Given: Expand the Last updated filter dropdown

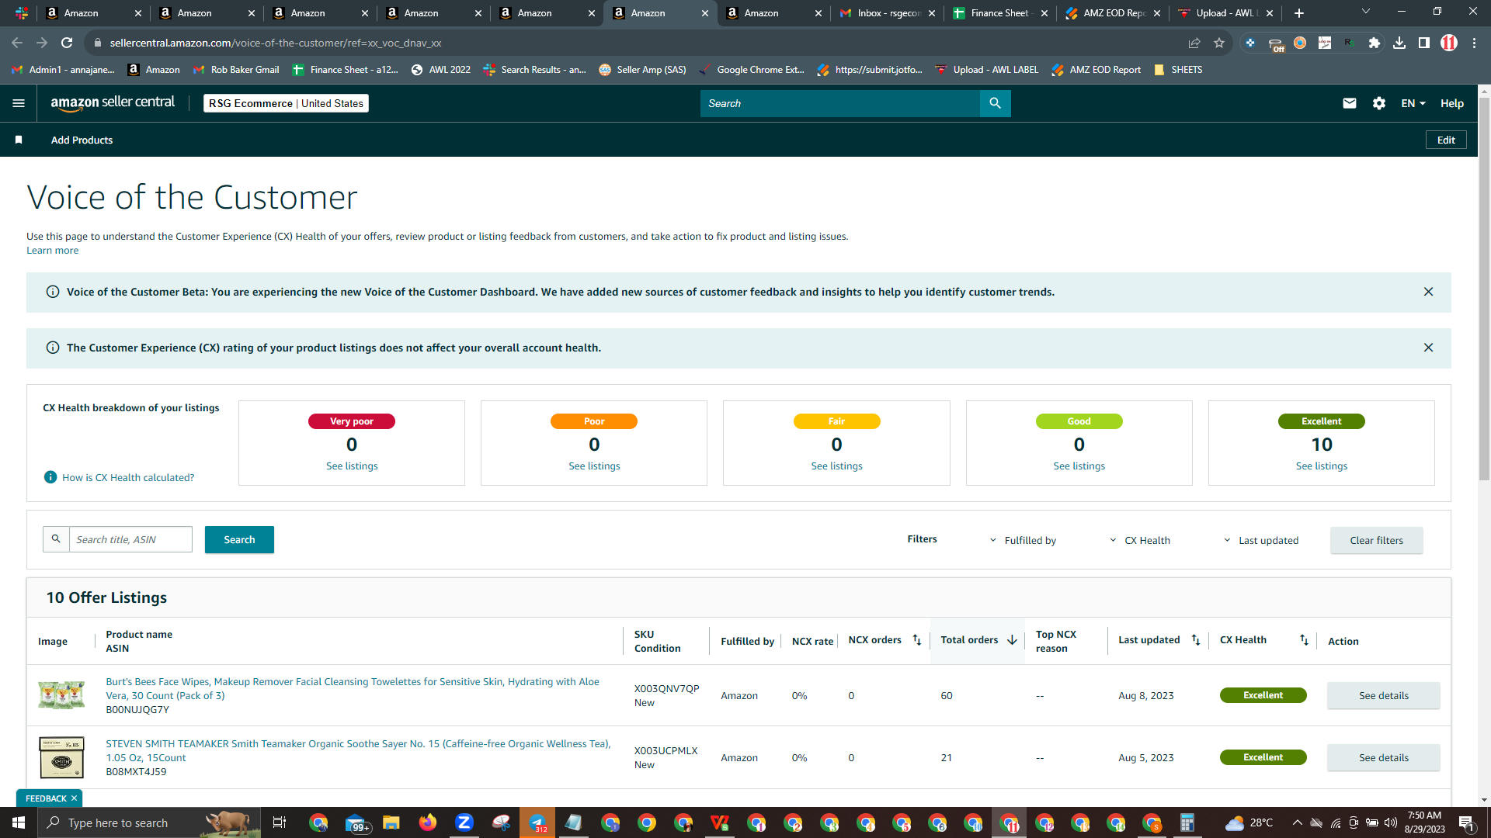Looking at the screenshot, I should click(1261, 540).
